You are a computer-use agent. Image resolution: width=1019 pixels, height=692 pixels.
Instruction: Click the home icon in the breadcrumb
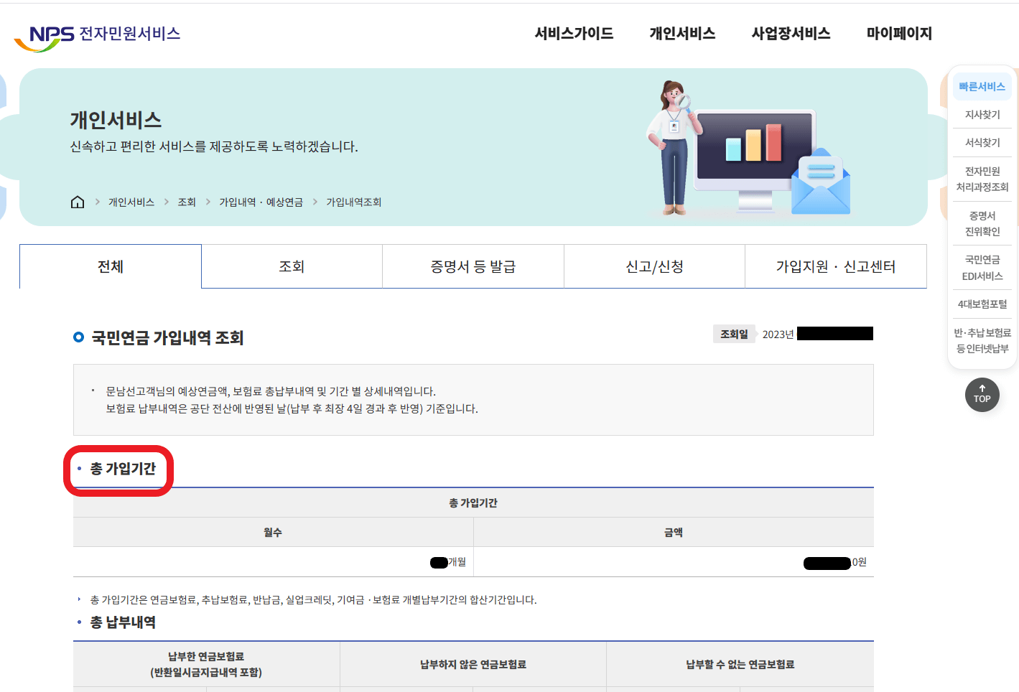[77, 202]
